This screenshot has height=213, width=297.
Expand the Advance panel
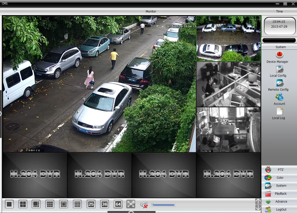(x=279, y=202)
